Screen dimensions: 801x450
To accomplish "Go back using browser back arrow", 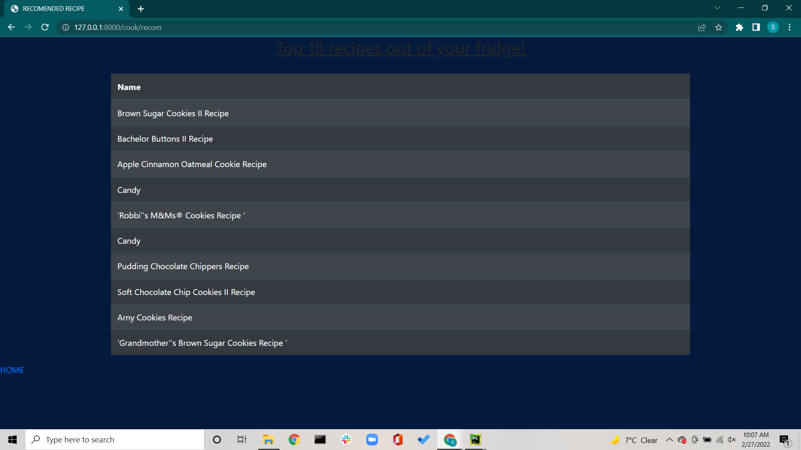I will point(11,27).
